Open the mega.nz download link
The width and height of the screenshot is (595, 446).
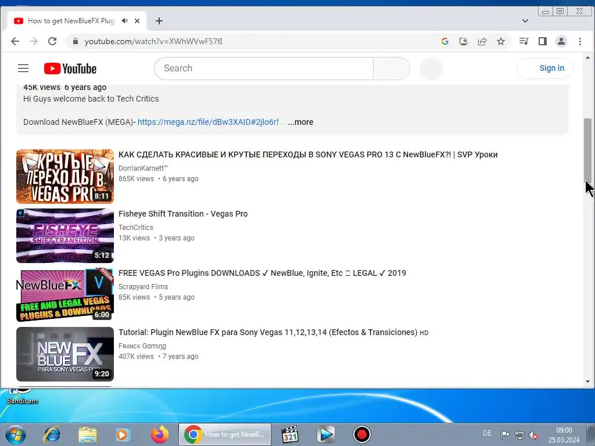210,122
